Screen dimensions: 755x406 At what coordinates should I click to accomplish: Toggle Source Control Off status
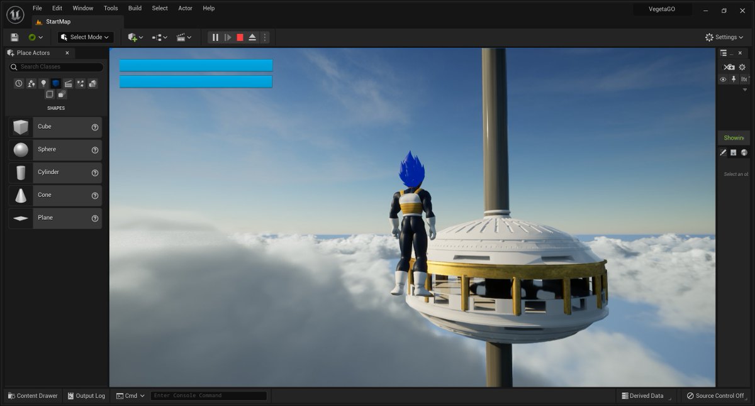715,396
